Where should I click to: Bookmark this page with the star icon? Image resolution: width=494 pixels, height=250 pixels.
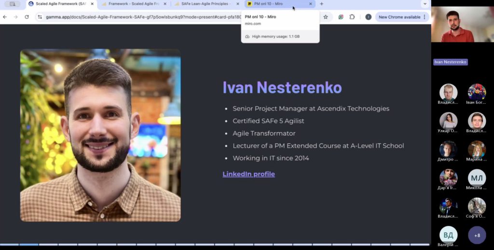pyautogui.click(x=326, y=17)
